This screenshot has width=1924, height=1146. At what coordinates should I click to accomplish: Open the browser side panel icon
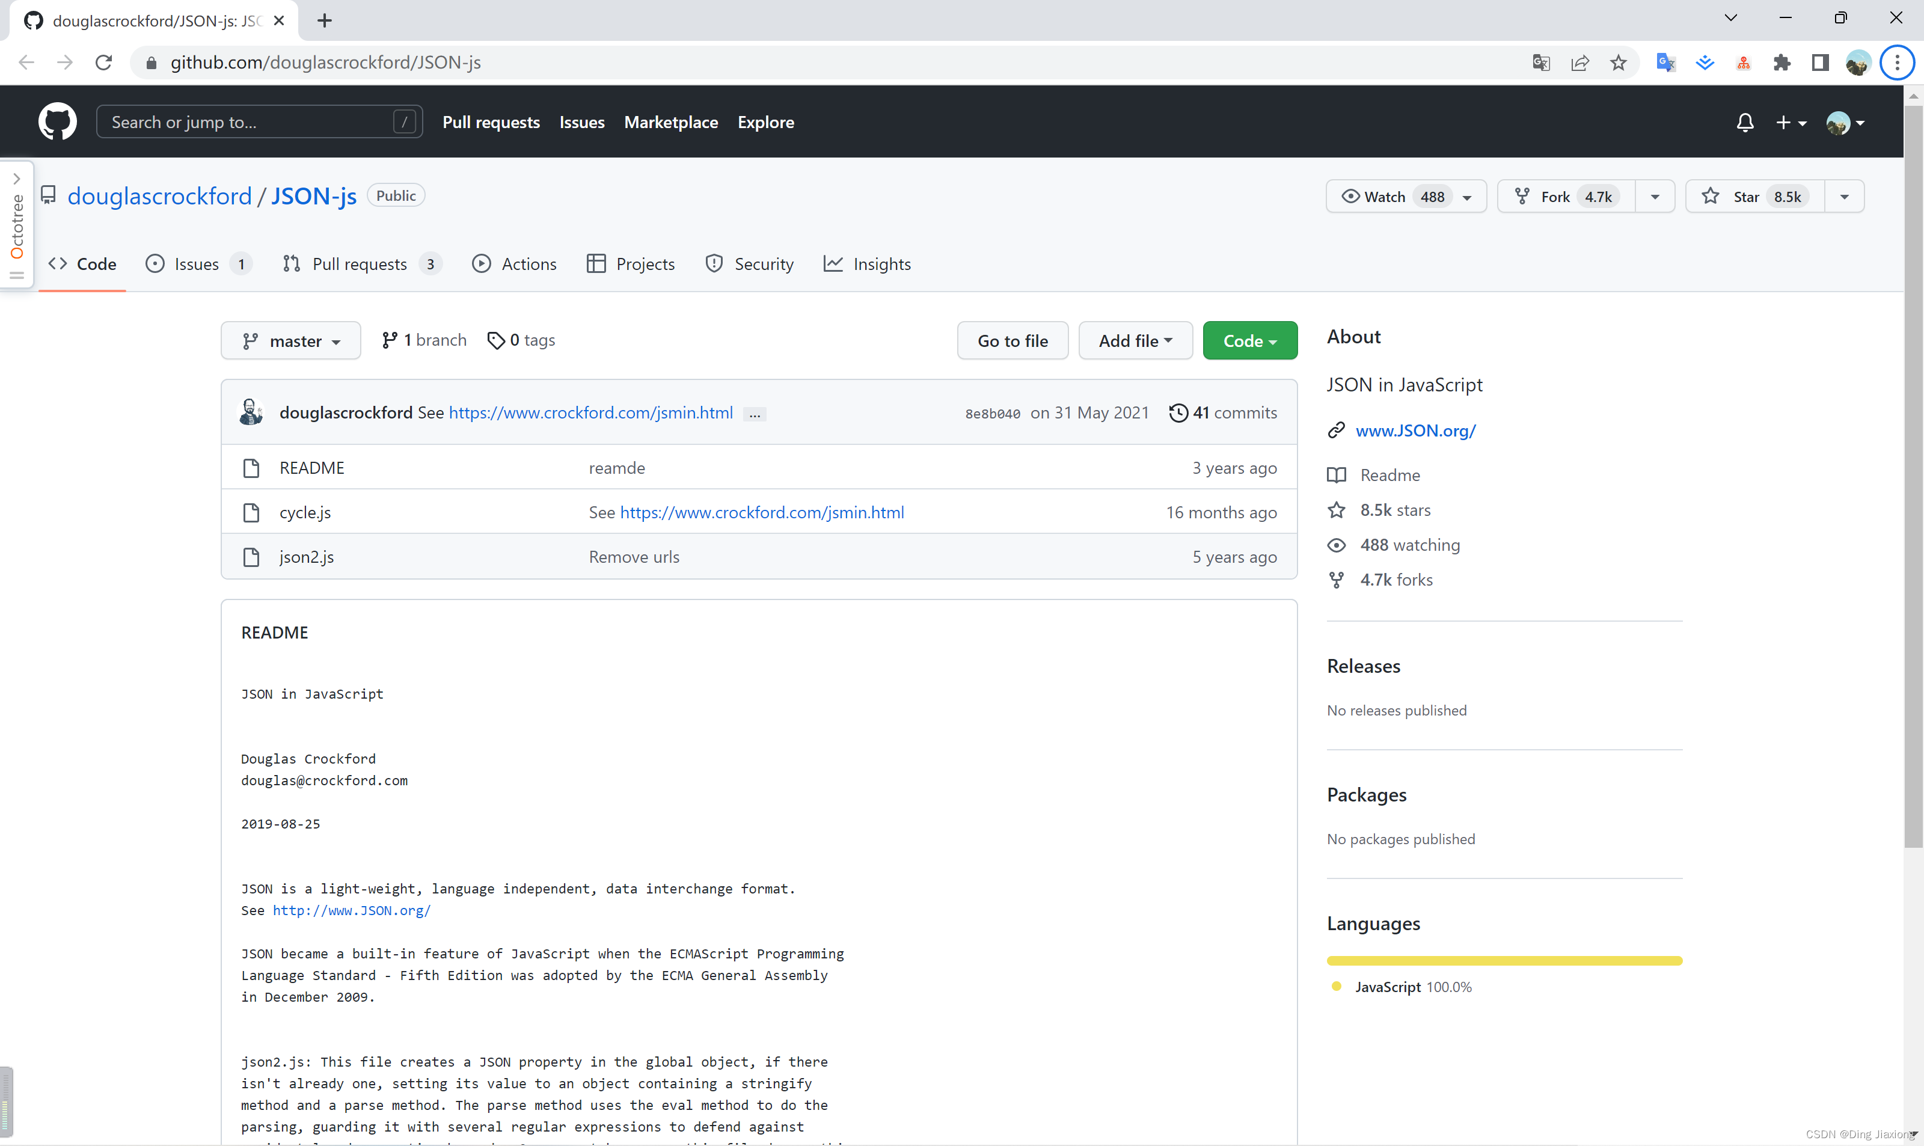[x=1821, y=63]
